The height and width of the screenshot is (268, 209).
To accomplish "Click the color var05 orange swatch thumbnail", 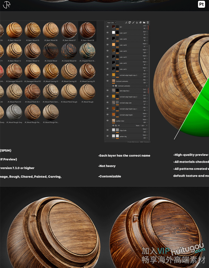I will 113,45.
